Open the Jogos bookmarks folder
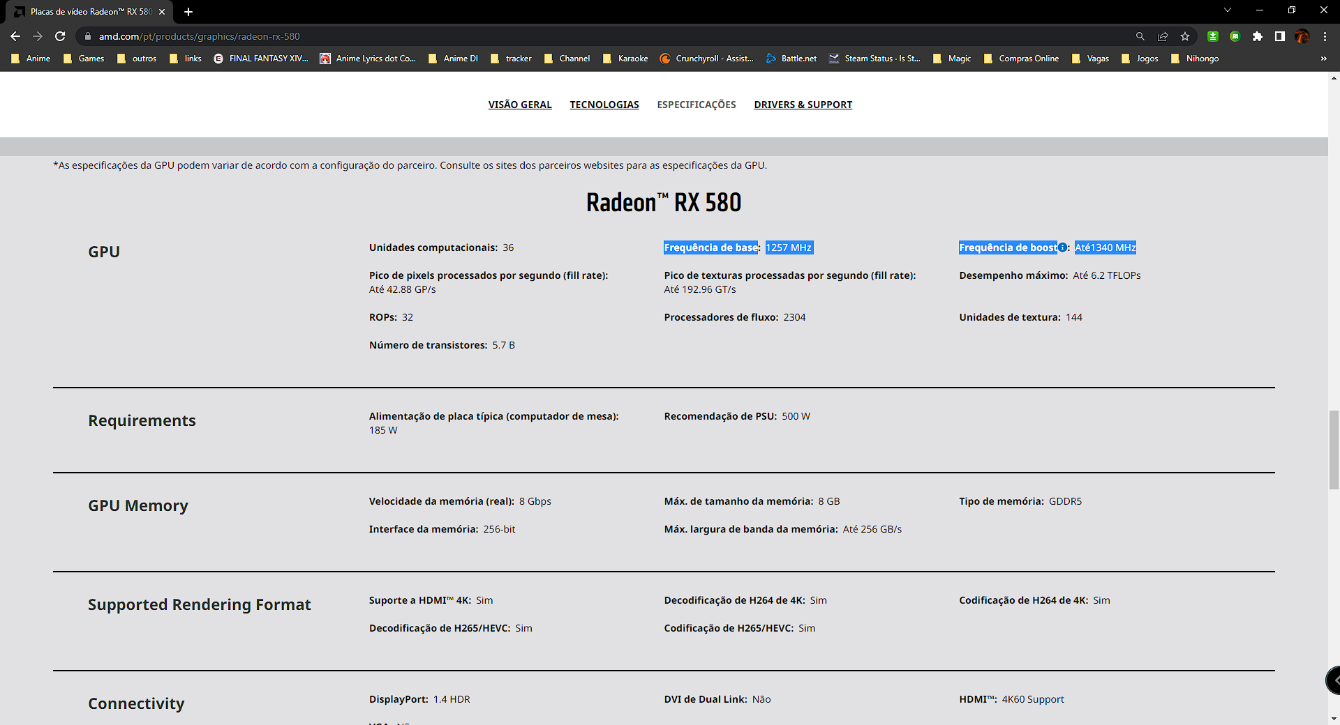Viewport: 1340px width, 725px height. click(1140, 59)
